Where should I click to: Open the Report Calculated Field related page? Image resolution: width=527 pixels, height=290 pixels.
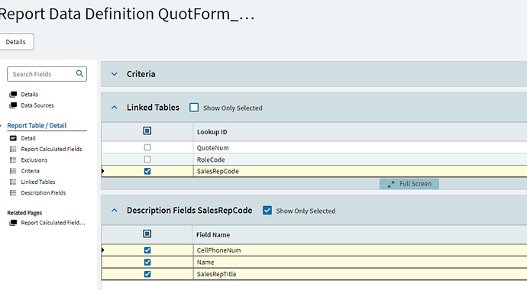point(53,223)
